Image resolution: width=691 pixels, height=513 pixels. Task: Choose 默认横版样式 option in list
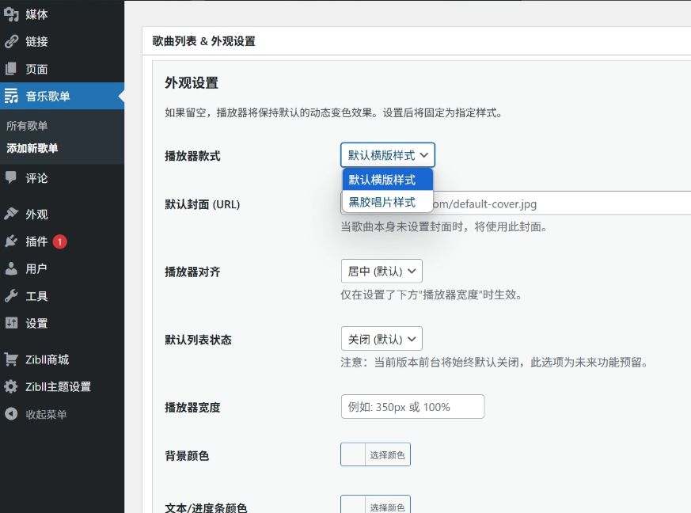coord(388,180)
